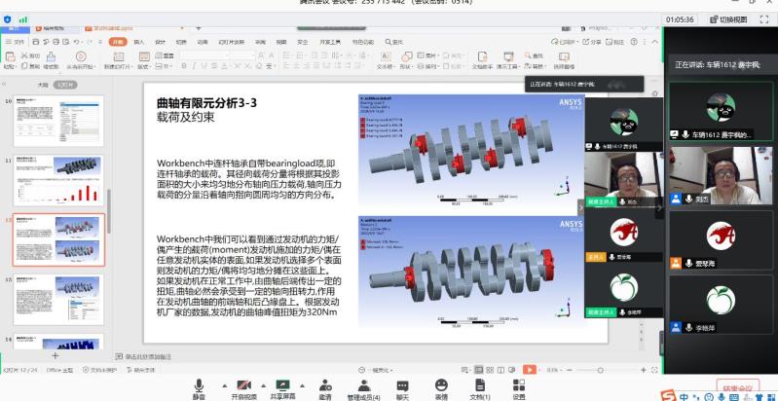Image resolution: width=778 pixels, height=401 pixels.
Task: Switch to Reading view in status bar
Action: [x=501, y=370]
